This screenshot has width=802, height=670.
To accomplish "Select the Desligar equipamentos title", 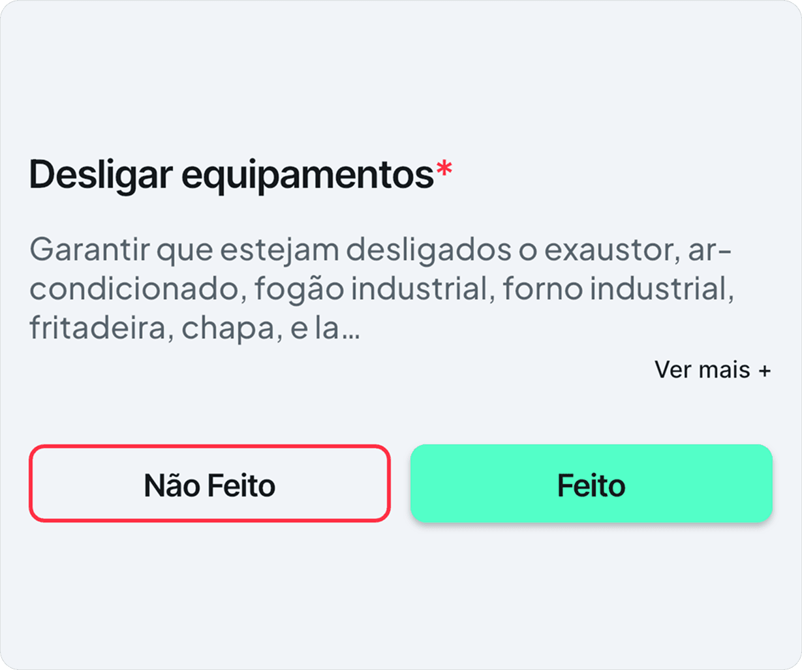I will coord(232,175).
